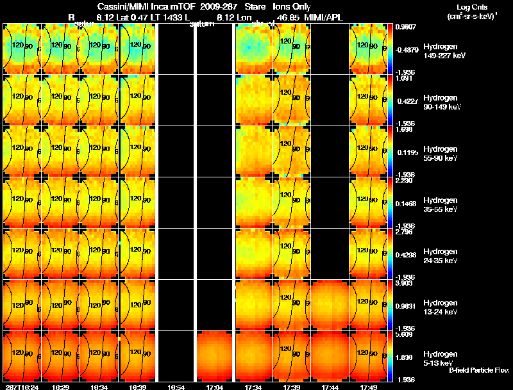The height and width of the screenshot is (390, 513).
Task: Open the 5-13 keV image at 17:04
Action: [x=215, y=356]
